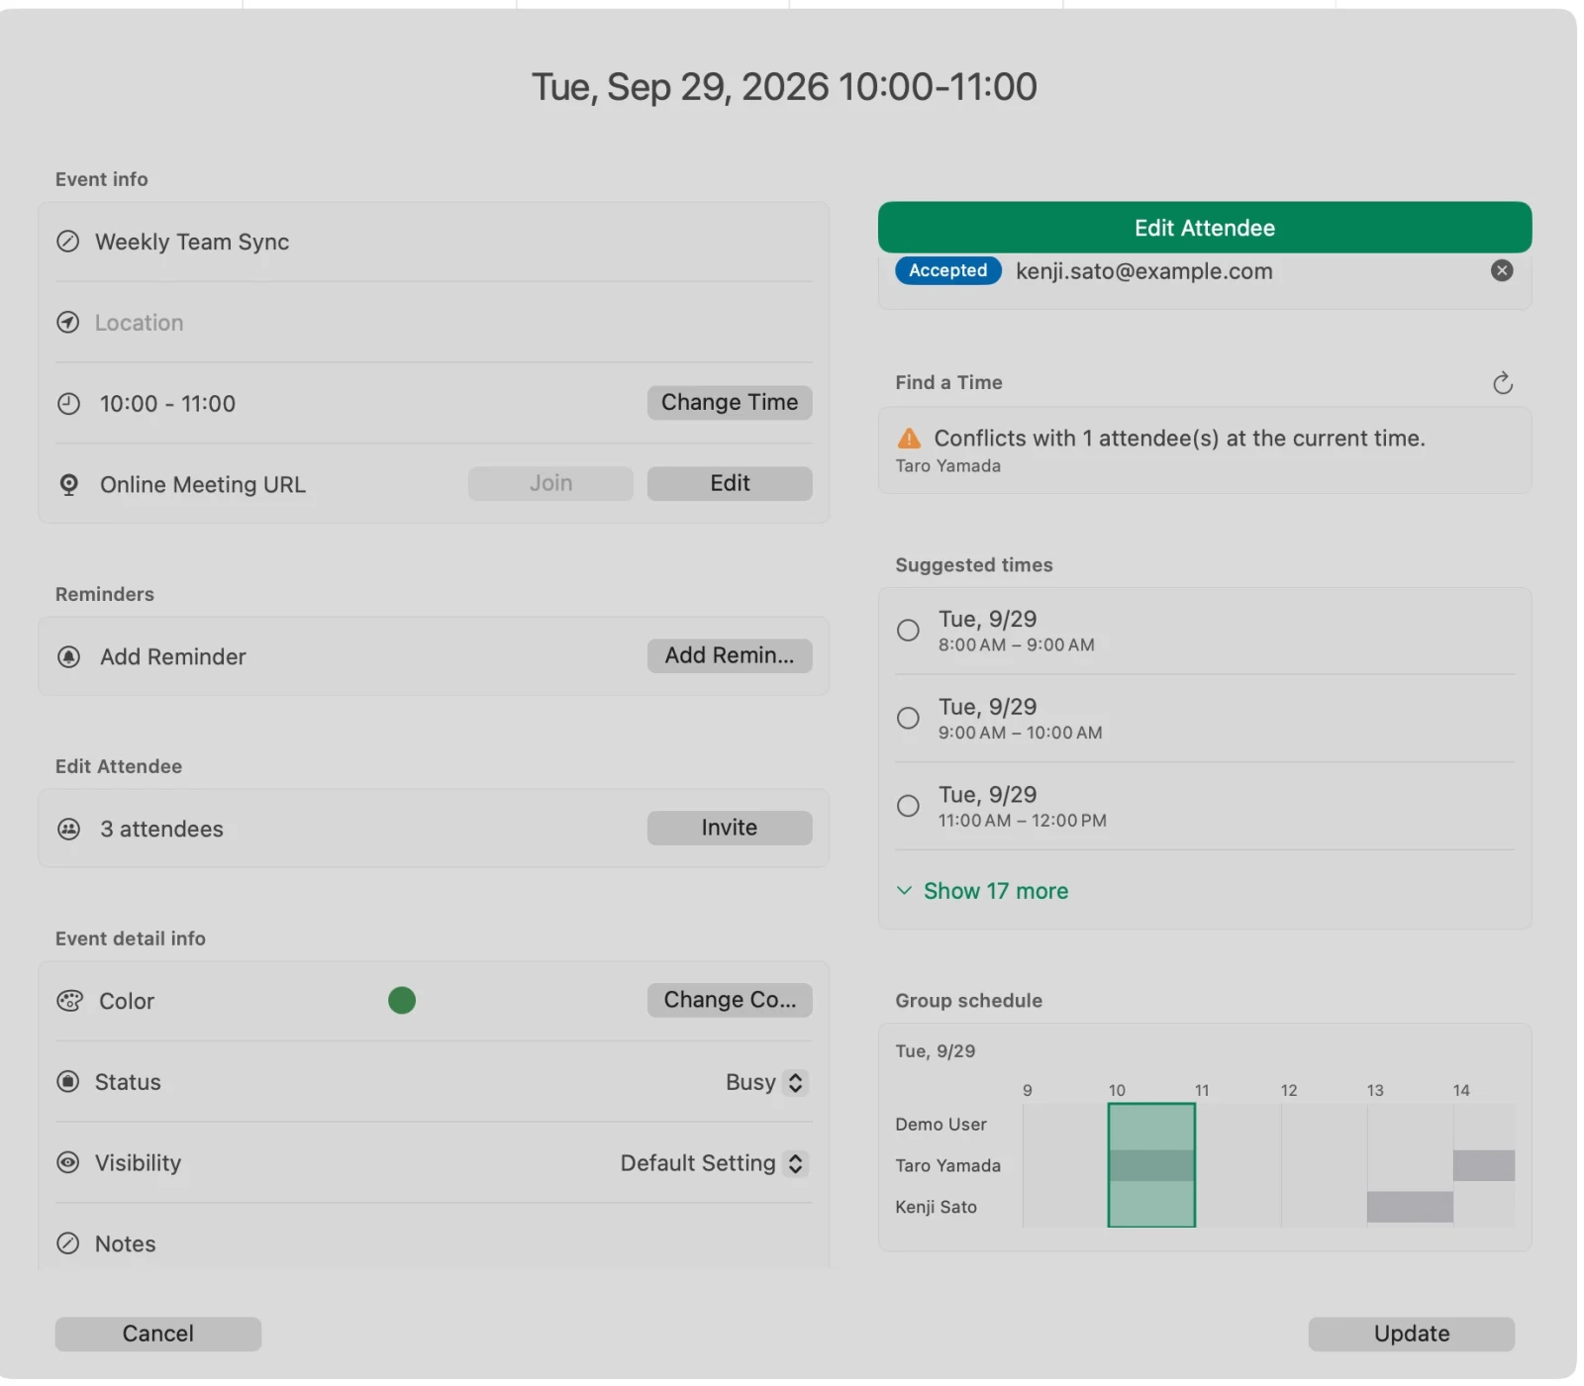Click the green Edit Attendee header button
The width and height of the screenshot is (1584, 1386).
coord(1205,228)
